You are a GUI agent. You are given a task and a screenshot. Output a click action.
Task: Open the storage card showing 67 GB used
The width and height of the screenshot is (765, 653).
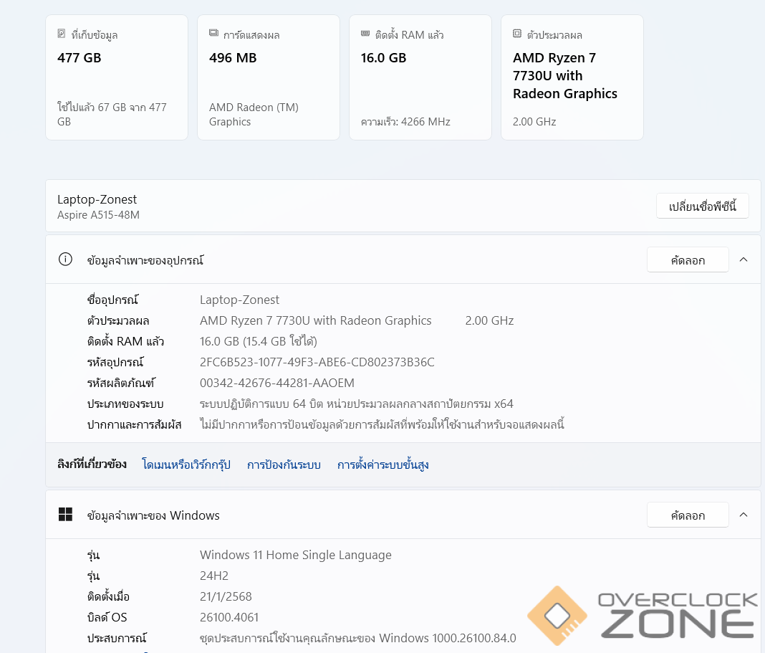coord(117,77)
